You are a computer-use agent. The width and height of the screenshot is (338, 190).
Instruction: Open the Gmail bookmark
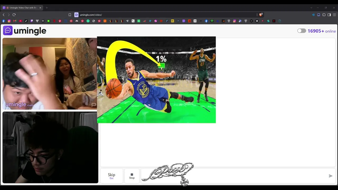[15, 21]
